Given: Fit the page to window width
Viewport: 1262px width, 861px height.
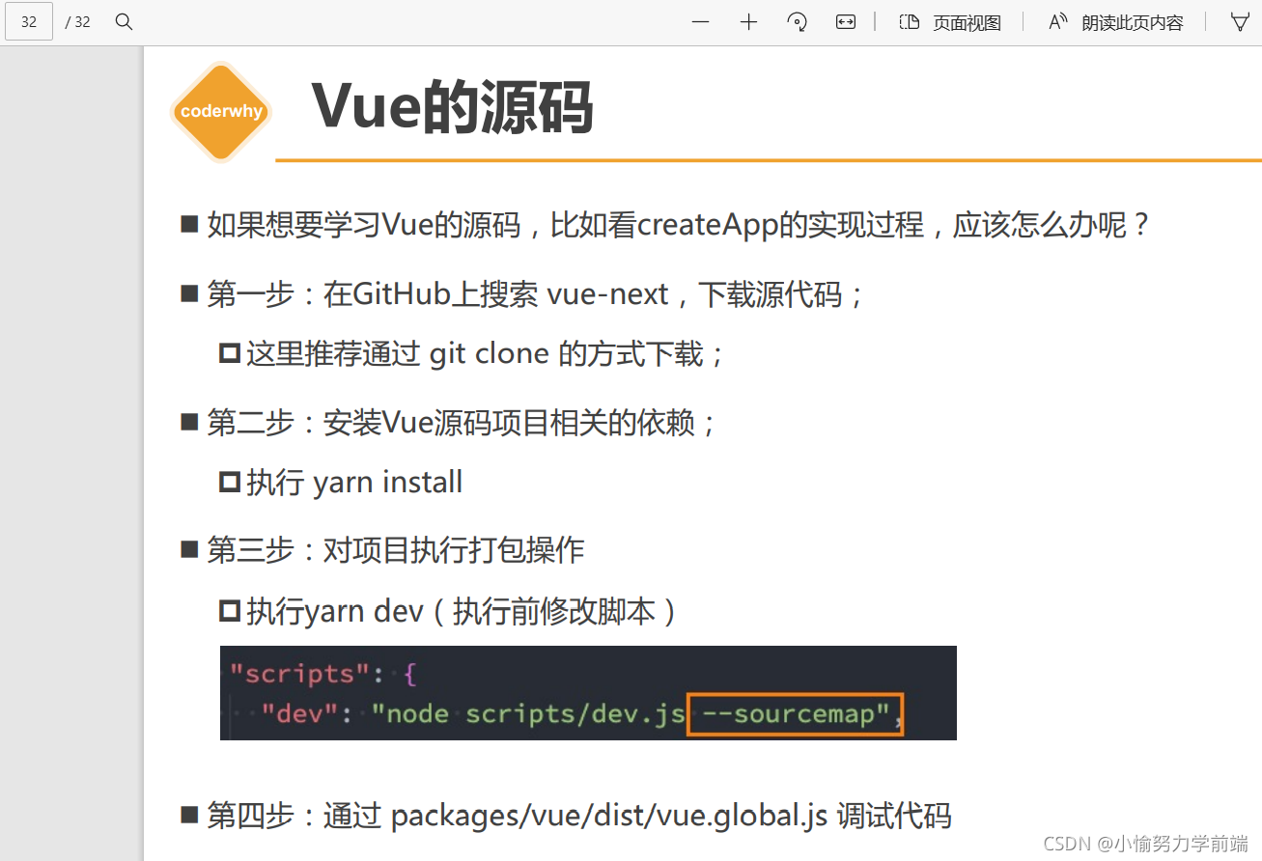Looking at the screenshot, I should pyautogui.click(x=846, y=21).
